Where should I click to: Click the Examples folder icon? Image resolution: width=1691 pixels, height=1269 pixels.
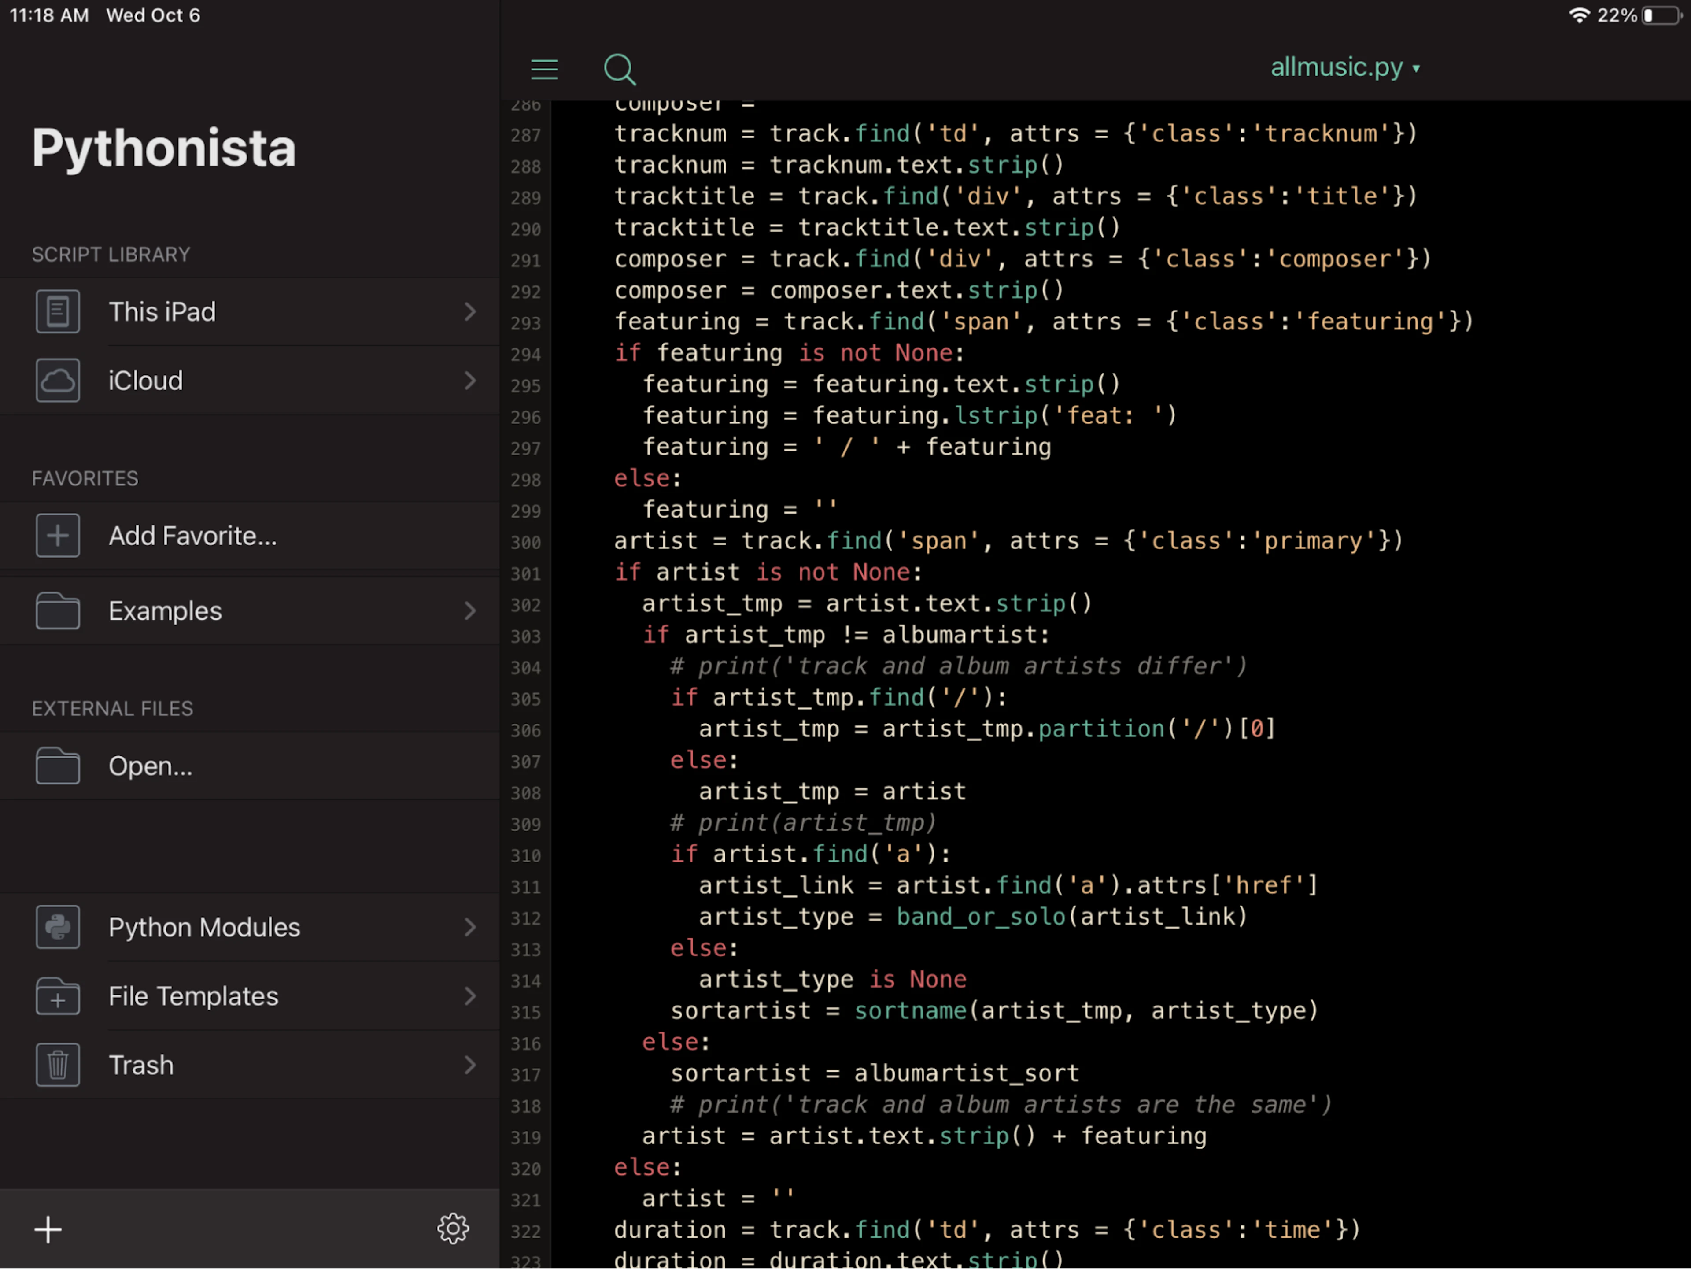tap(57, 611)
